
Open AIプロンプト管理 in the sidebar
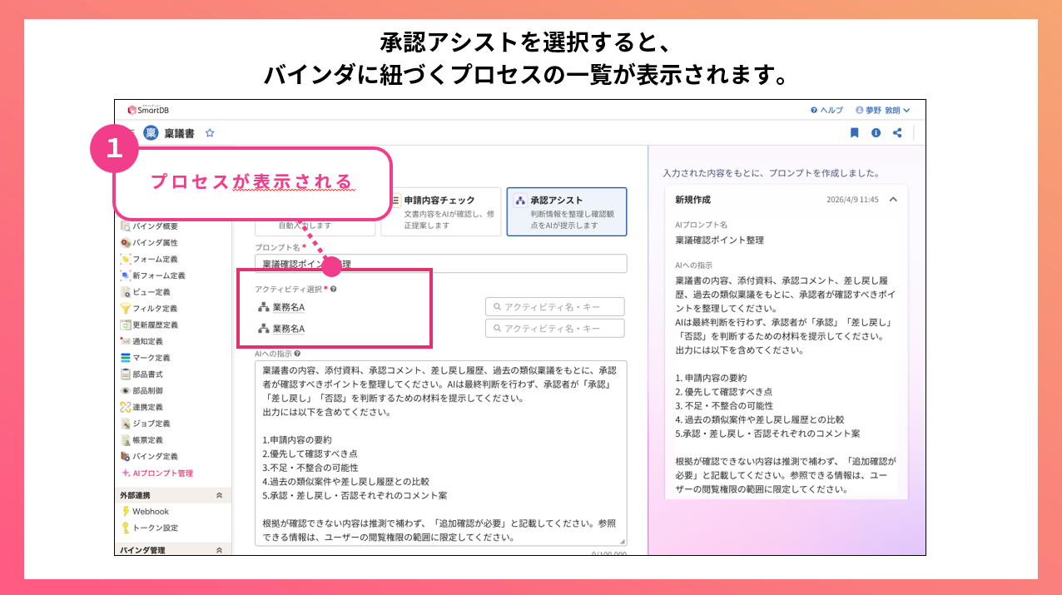point(157,474)
